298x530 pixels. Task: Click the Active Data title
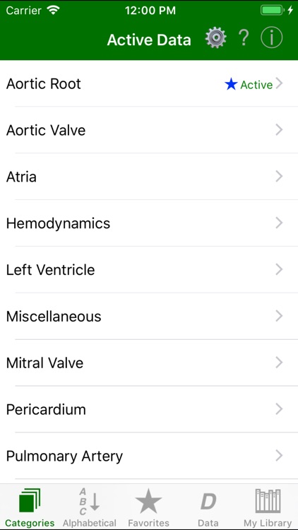[149, 40]
